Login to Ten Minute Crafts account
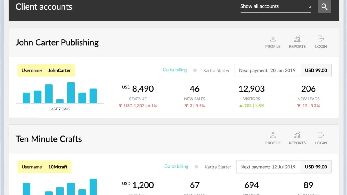 [321, 138]
